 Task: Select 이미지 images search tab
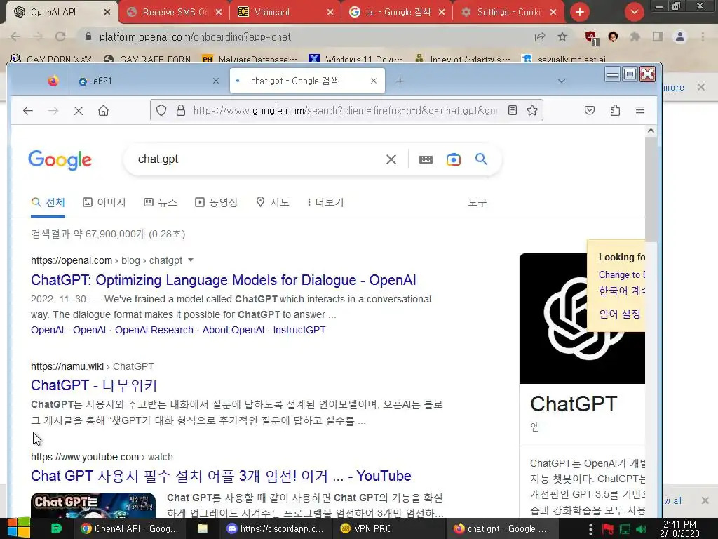104,202
